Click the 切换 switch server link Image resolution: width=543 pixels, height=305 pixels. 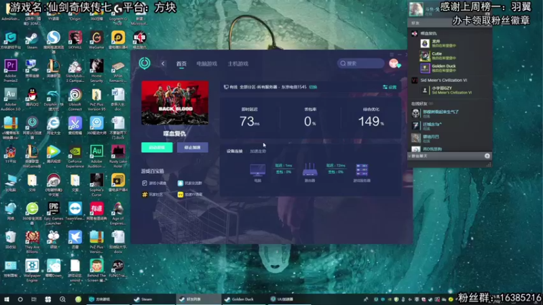(313, 87)
